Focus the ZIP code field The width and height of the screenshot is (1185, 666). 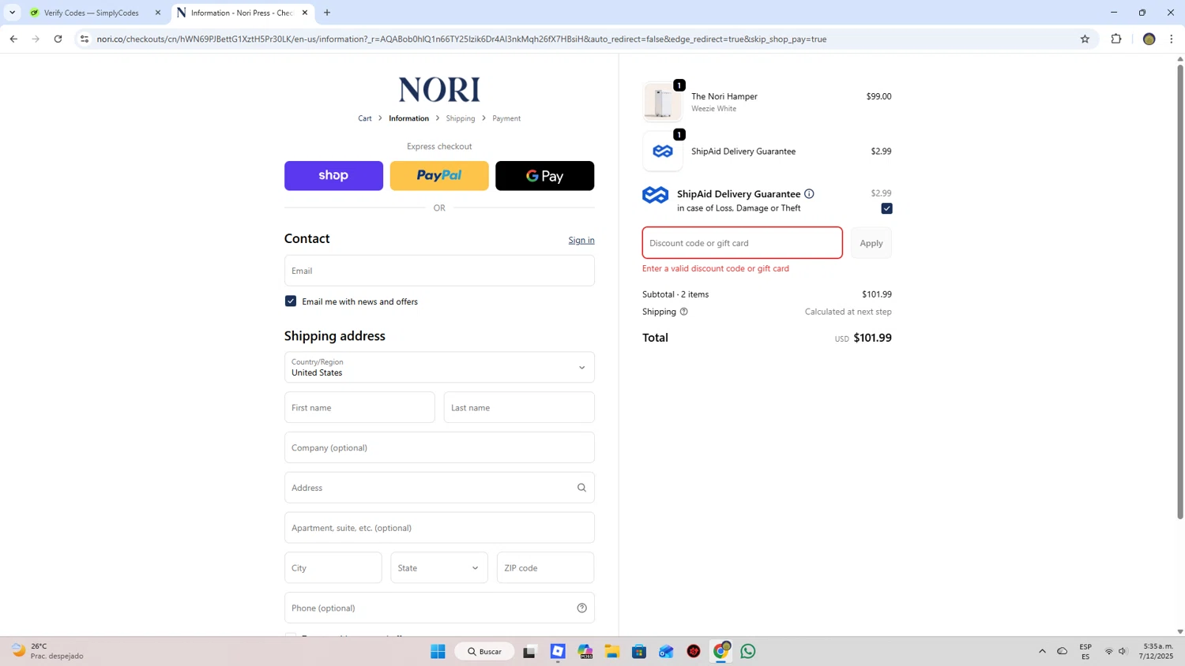point(545,568)
